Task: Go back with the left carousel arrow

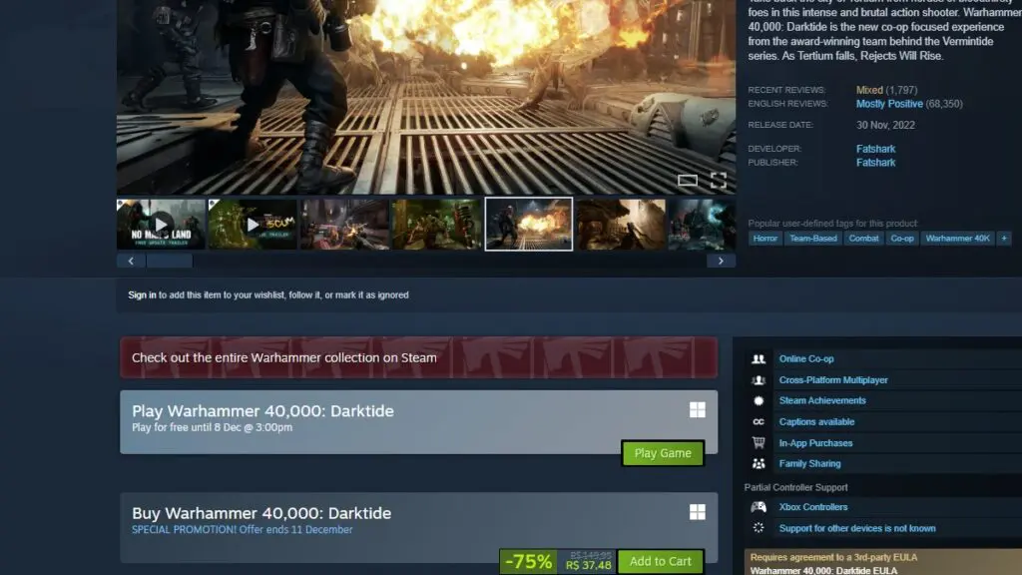Action: (130, 260)
